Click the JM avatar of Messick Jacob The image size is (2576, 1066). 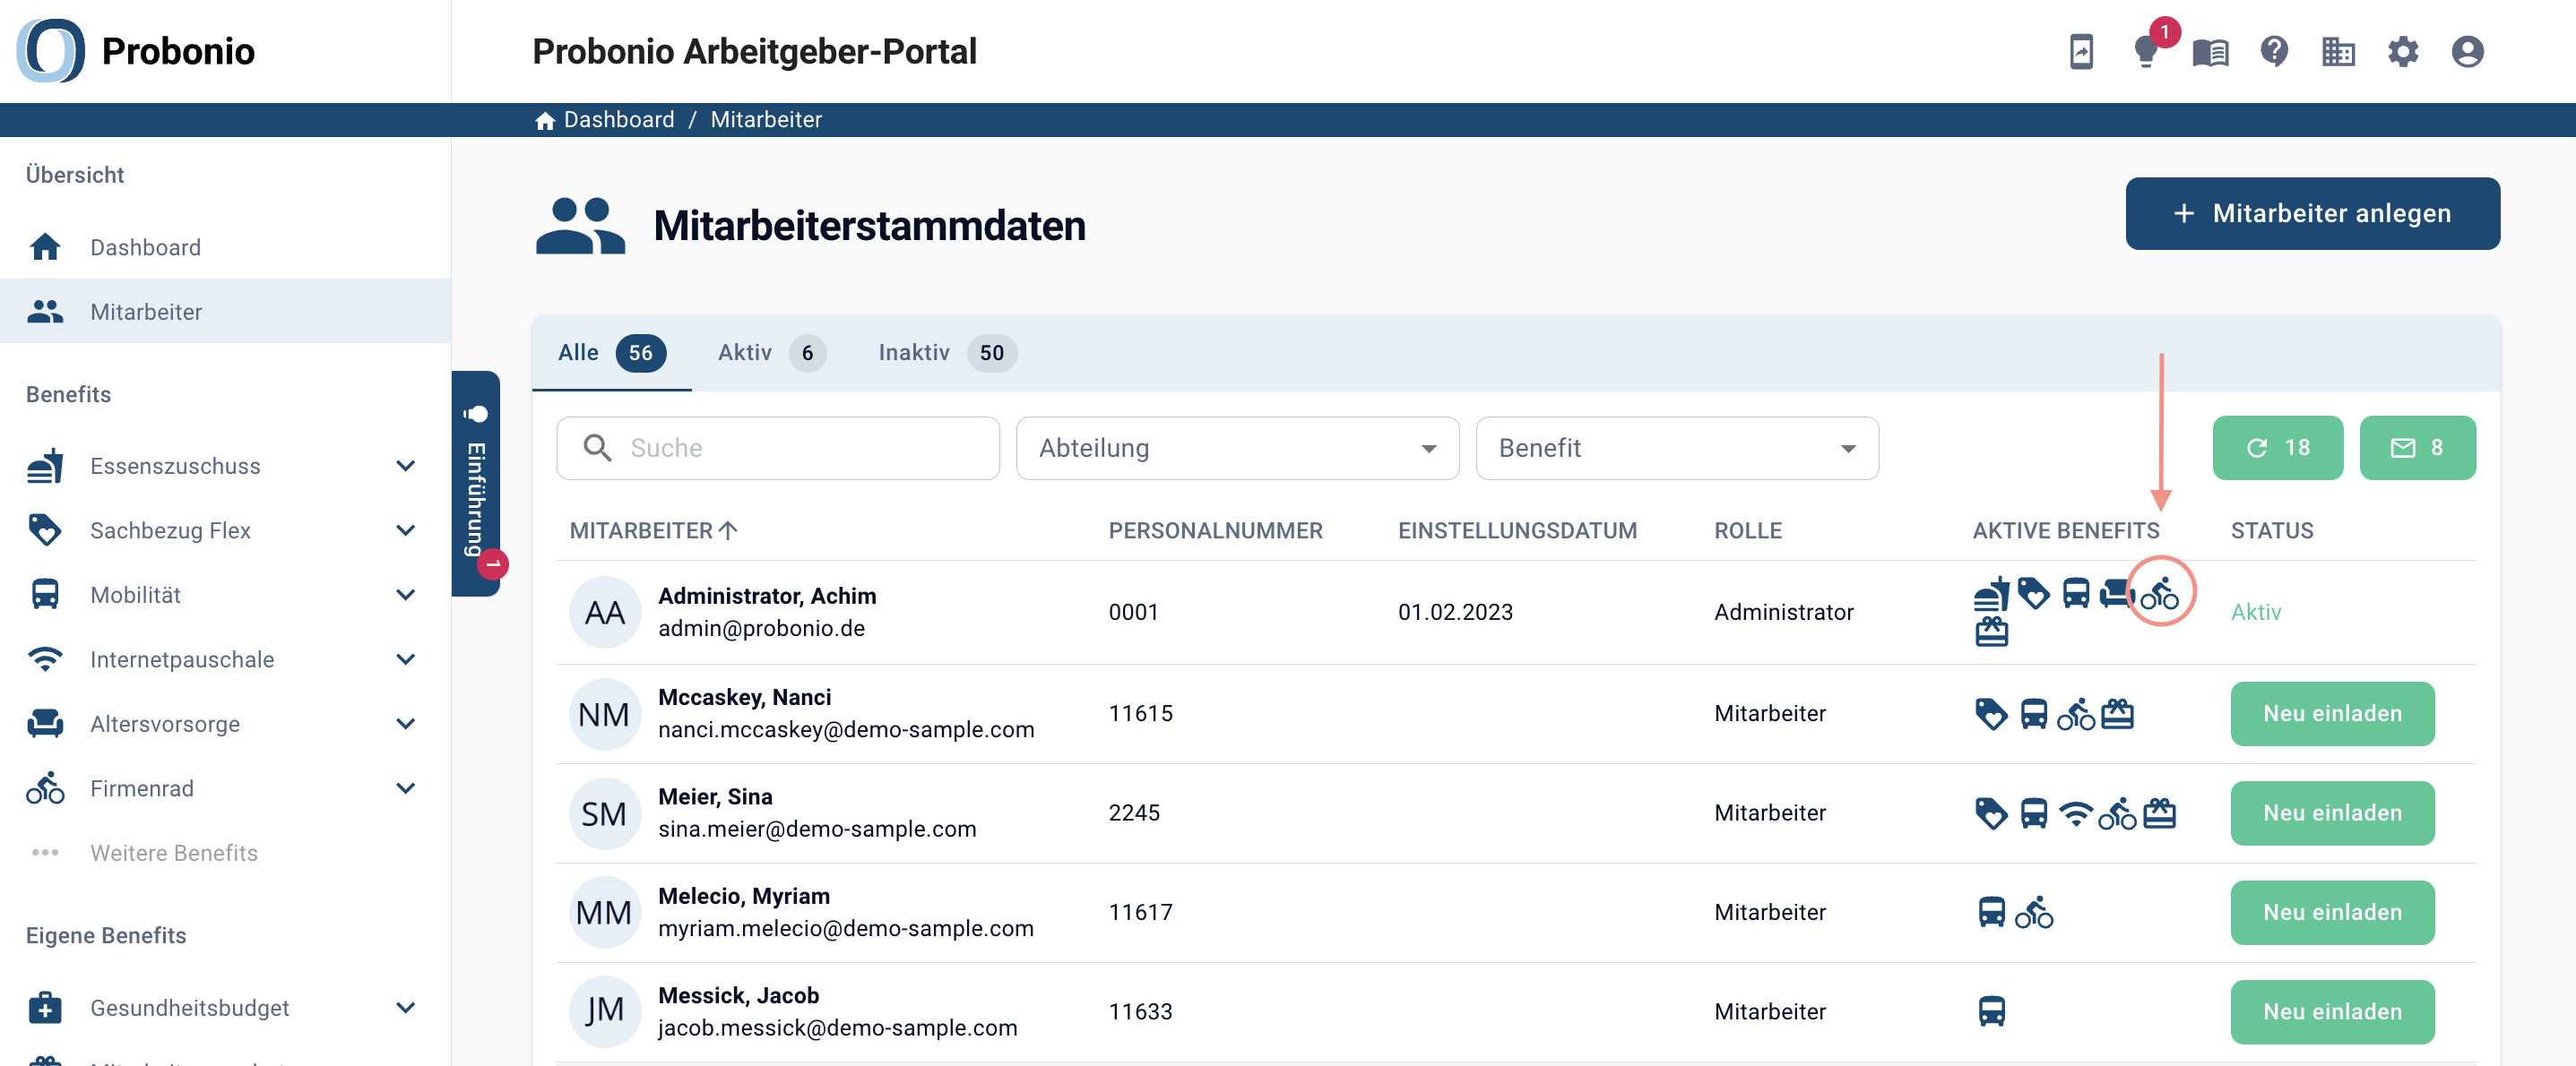604,1011
